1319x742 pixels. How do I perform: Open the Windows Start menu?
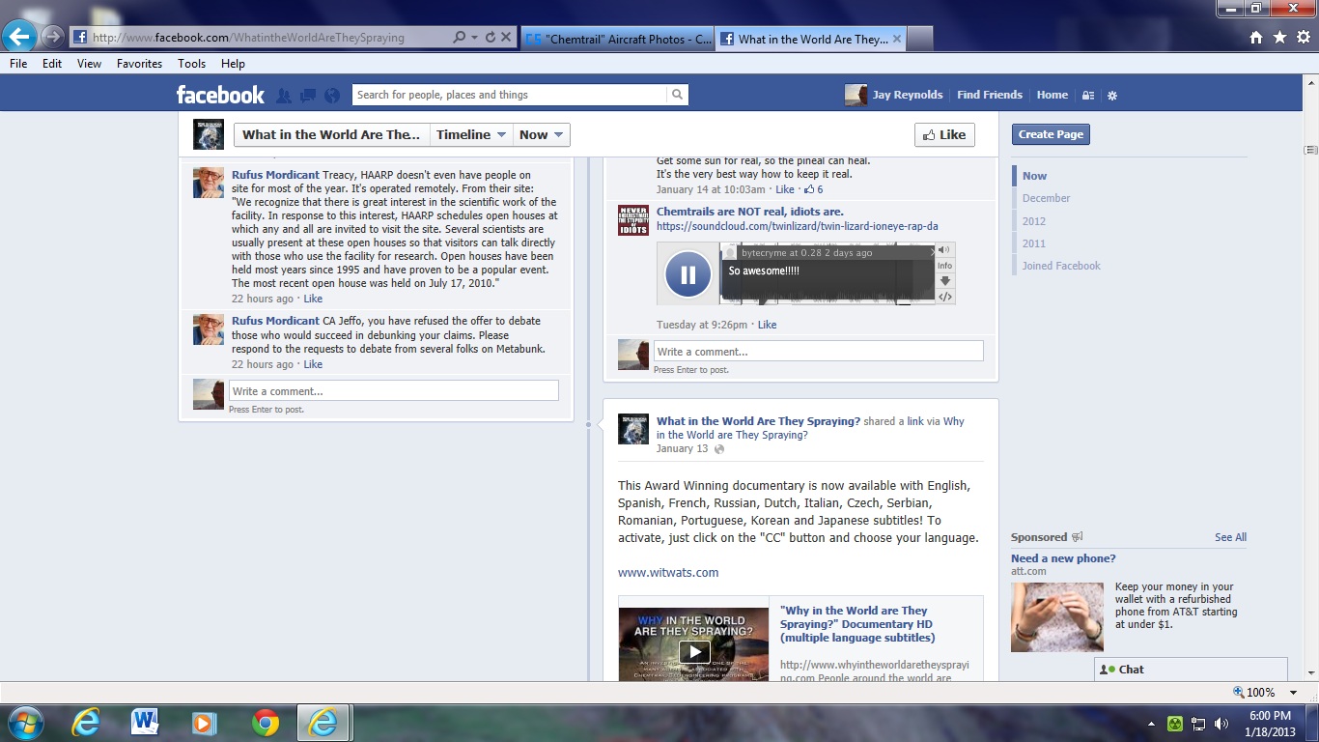point(24,723)
